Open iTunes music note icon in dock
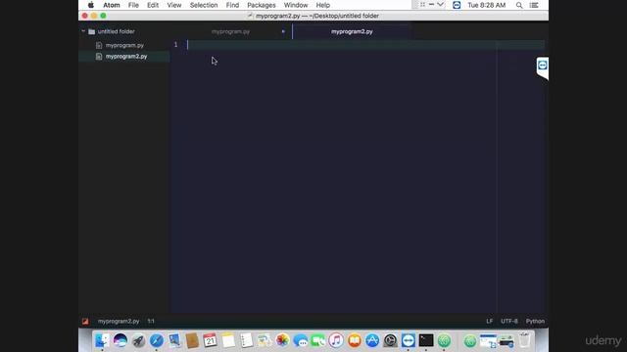This screenshot has height=352, width=627. pyautogui.click(x=336, y=340)
